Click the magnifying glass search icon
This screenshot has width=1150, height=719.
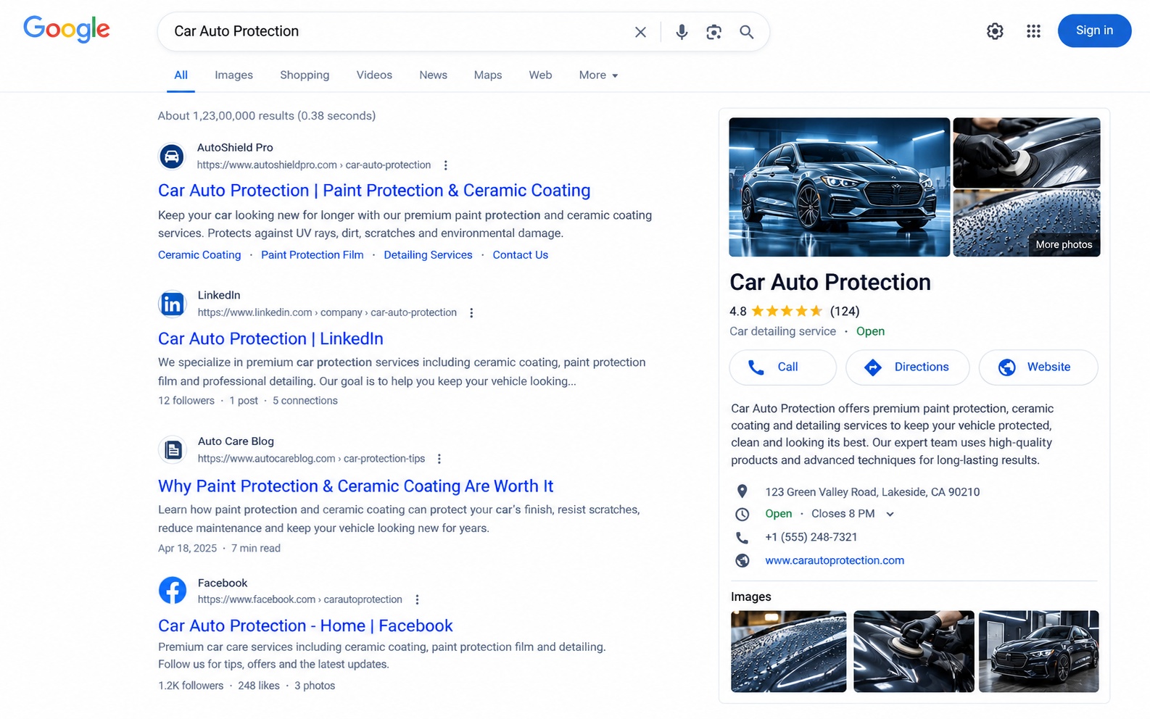pos(746,32)
